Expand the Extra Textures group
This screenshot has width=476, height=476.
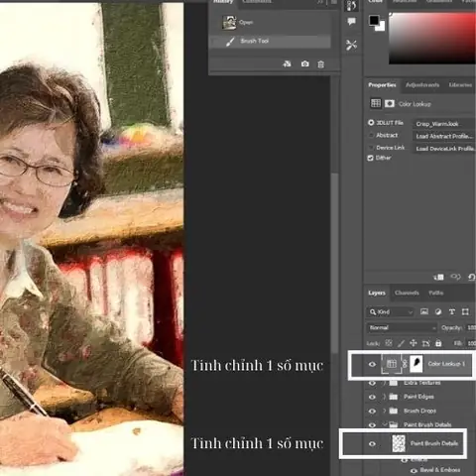385,383
